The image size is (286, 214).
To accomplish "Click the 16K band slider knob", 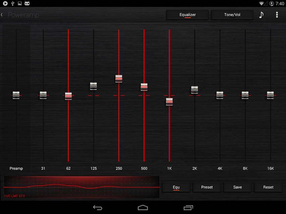I will [270, 95].
